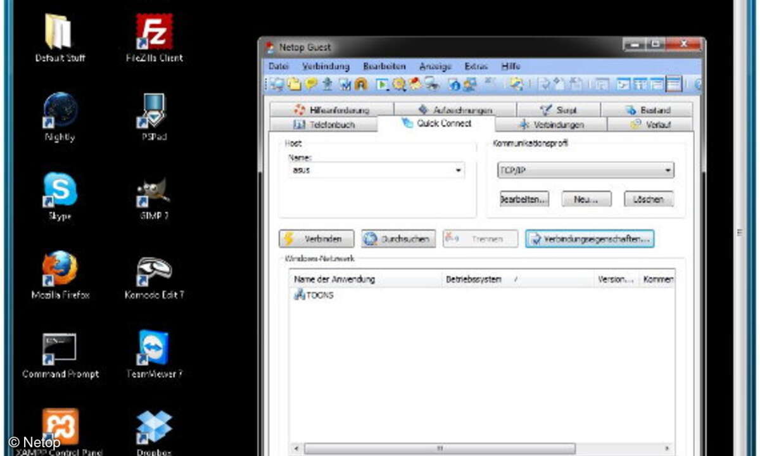The width and height of the screenshot is (760, 456).
Task: Click the Neu... button
Action: (586, 199)
